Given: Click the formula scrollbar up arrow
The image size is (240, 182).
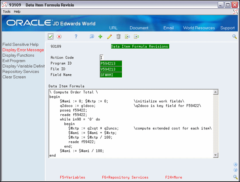Looking at the screenshot, I should (215, 92).
